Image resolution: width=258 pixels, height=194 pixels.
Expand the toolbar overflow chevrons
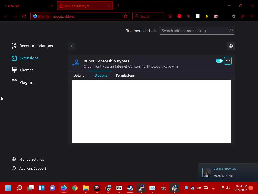click(x=243, y=16)
